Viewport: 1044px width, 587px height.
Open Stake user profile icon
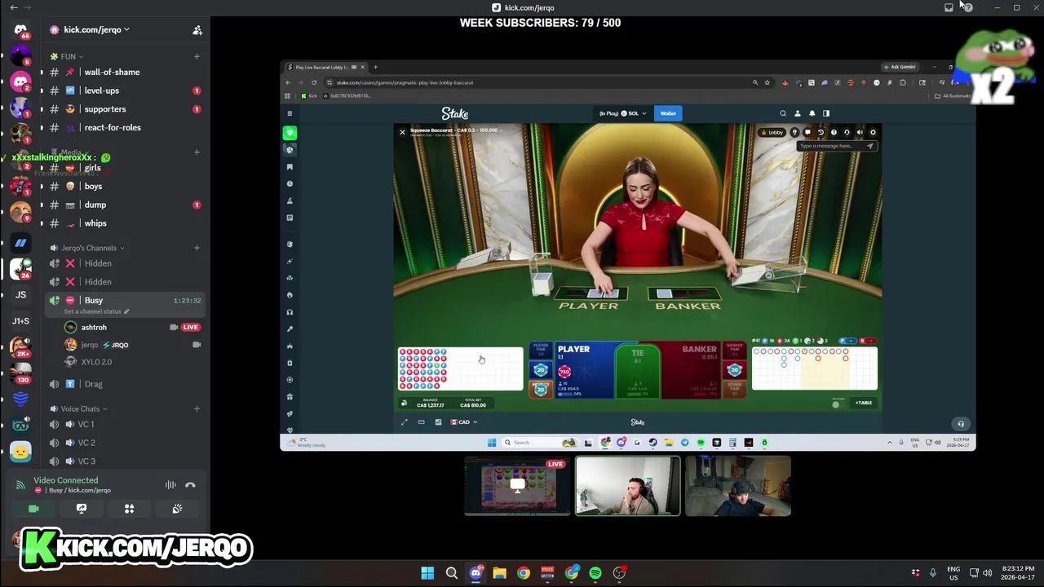click(x=798, y=113)
